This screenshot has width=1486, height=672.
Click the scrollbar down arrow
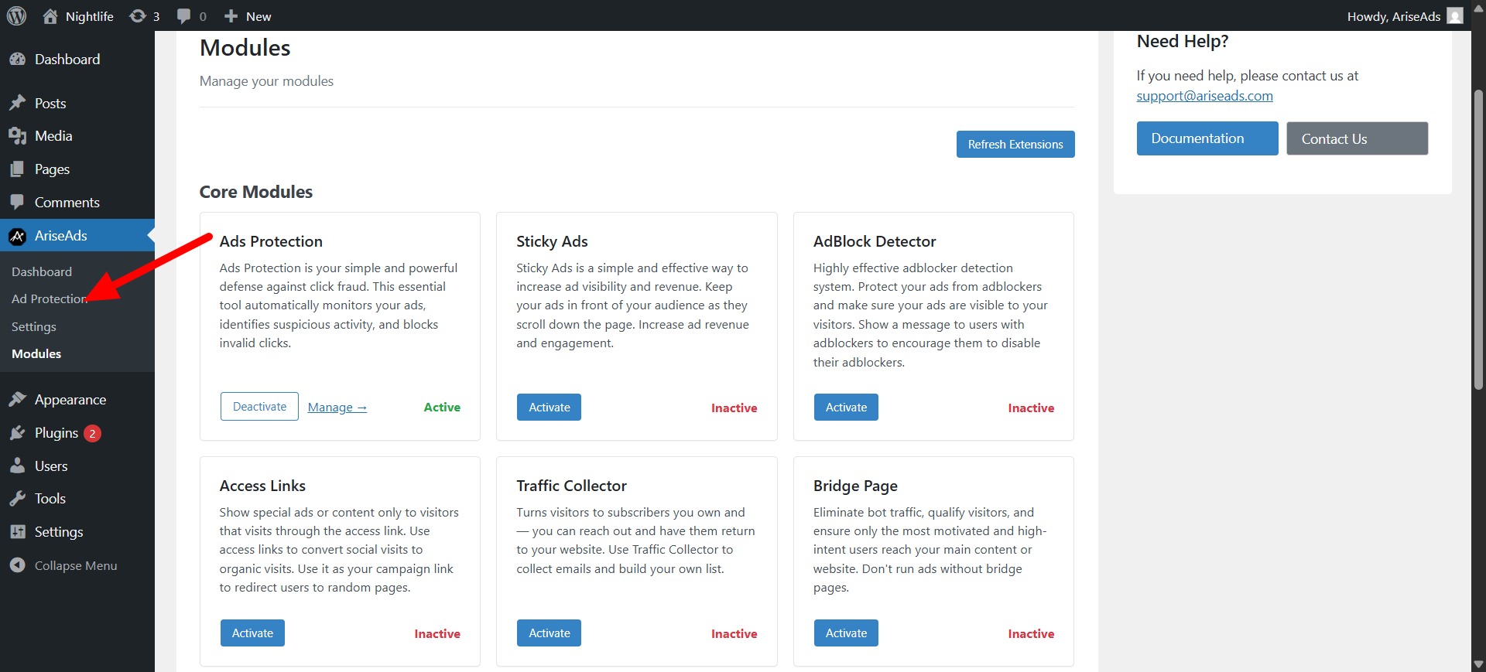(1478, 664)
